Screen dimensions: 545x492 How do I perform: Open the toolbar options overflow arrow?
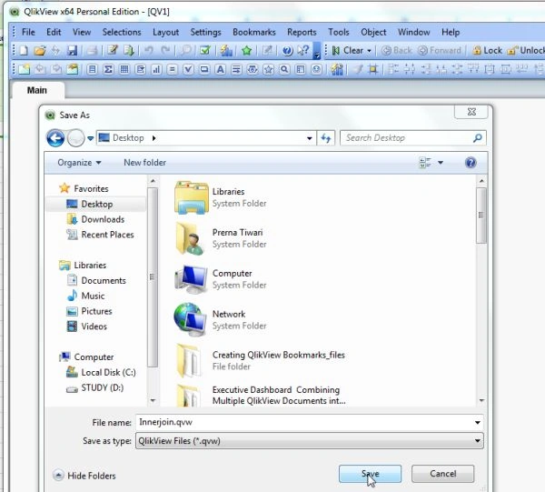click(x=317, y=51)
